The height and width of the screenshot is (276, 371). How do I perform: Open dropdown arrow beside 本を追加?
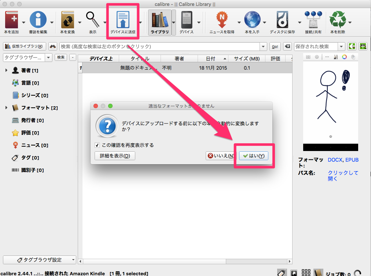click(x=24, y=22)
